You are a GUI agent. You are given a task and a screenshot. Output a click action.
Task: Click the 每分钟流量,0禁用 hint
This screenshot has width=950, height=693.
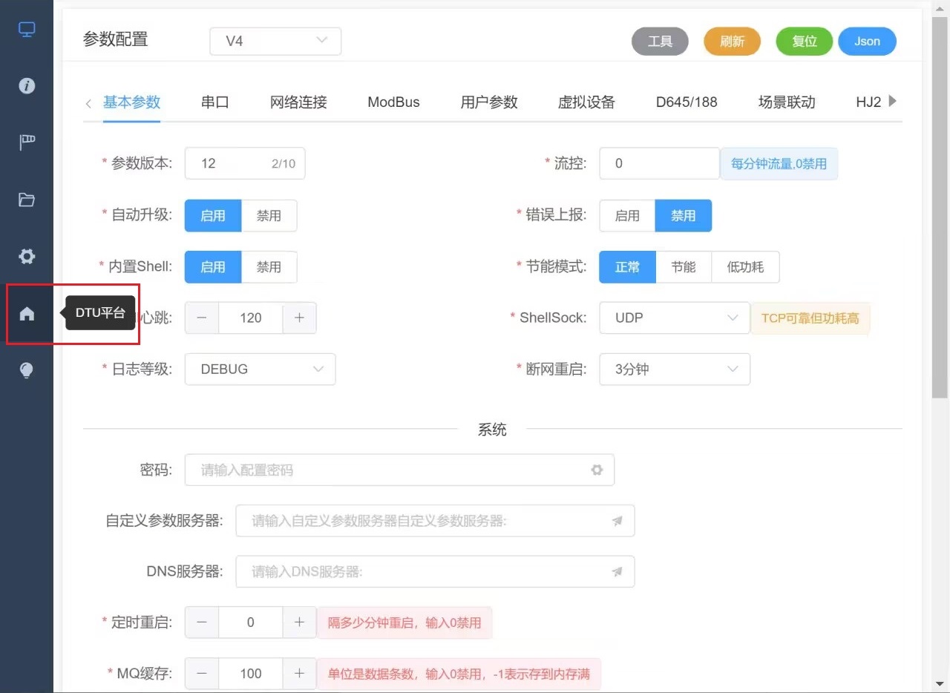(779, 163)
